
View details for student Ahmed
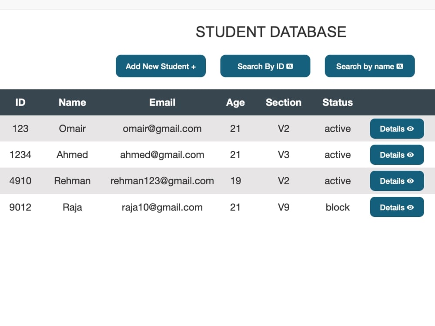[x=397, y=155]
